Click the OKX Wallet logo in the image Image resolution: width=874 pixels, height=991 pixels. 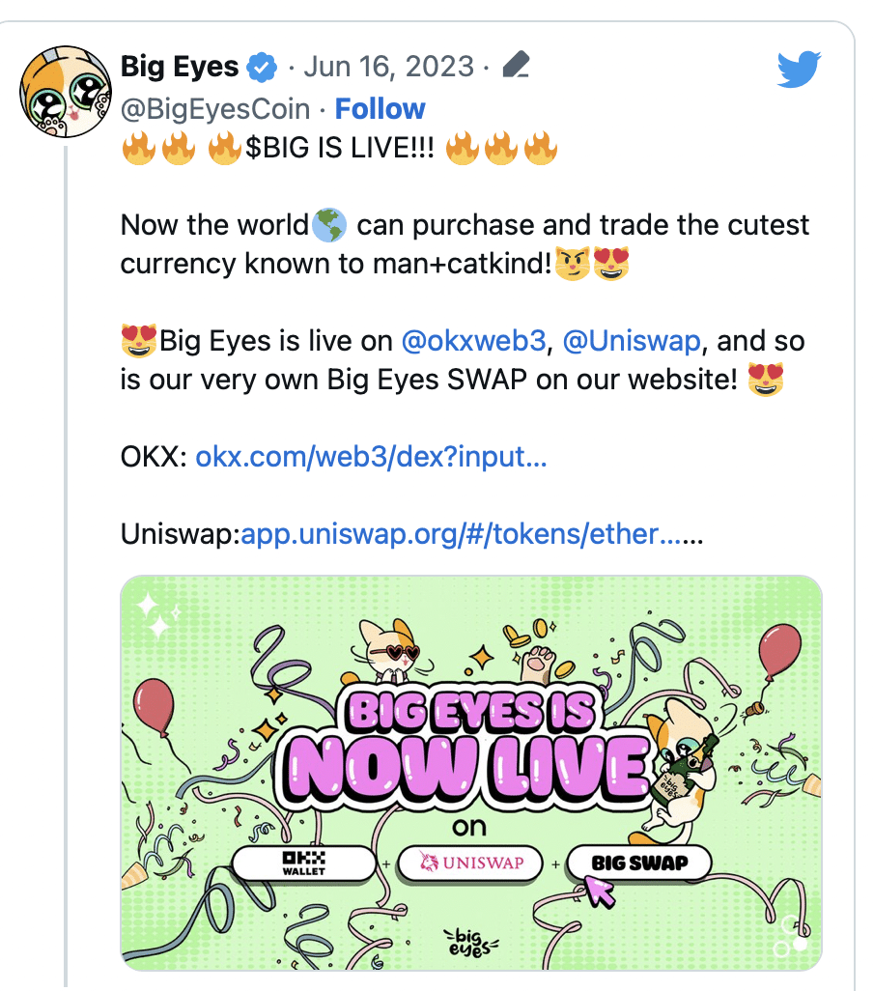[x=304, y=863]
